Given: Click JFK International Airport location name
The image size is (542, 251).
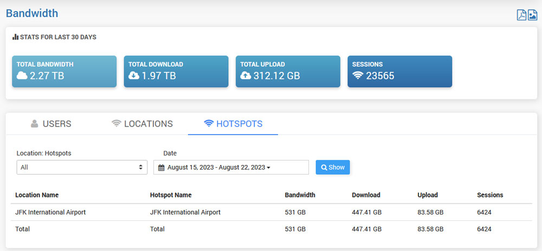Looking at the screenshot, I should click(50, 212).
